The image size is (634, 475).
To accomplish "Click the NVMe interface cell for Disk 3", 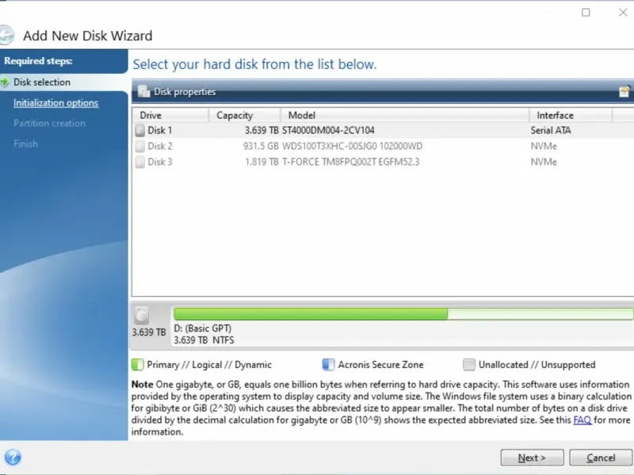I will pos(544,162).
